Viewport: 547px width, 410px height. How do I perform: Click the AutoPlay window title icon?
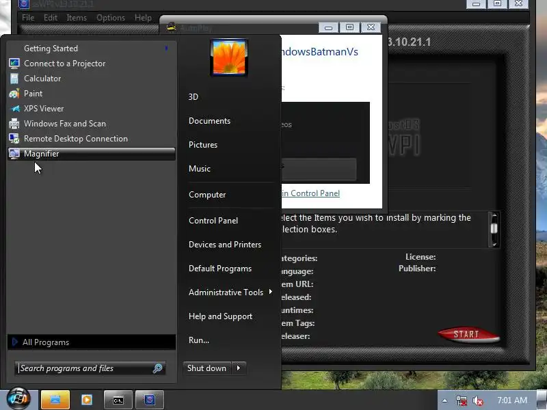(172, 27)
